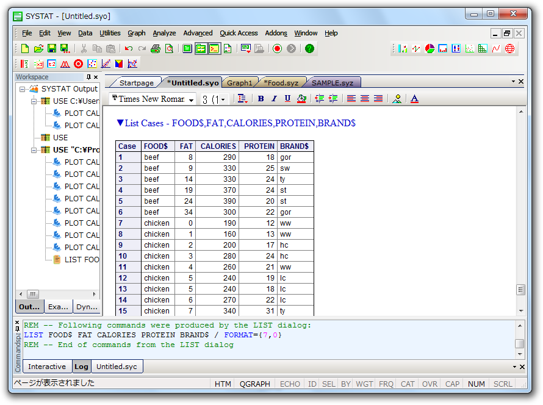
Task: Toggle underline formatting
Action: coord(287,99)
